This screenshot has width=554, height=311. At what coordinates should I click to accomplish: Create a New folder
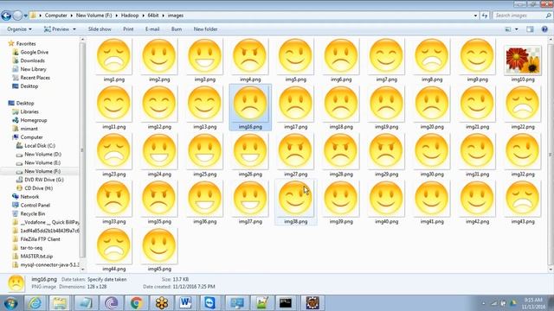(205, 29)
